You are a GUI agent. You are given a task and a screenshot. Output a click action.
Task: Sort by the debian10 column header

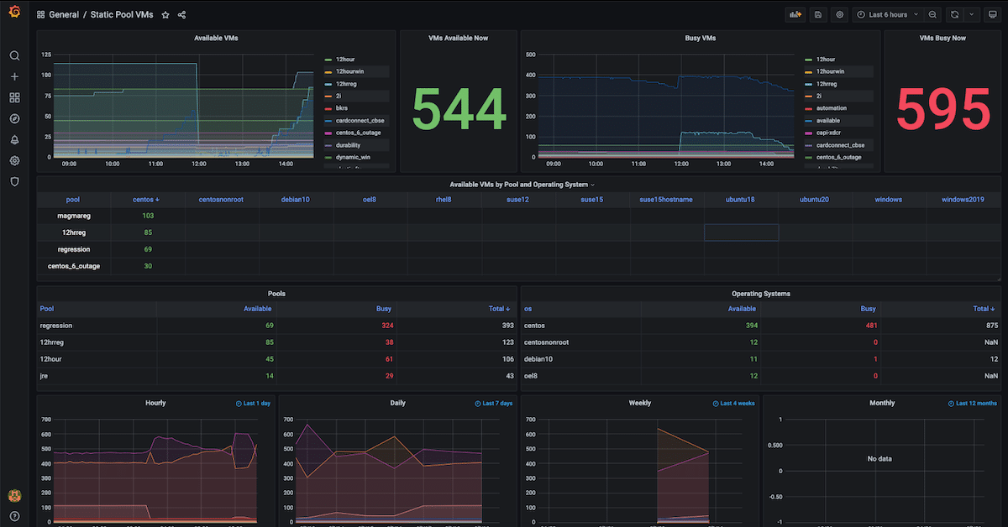coord(296,200)
